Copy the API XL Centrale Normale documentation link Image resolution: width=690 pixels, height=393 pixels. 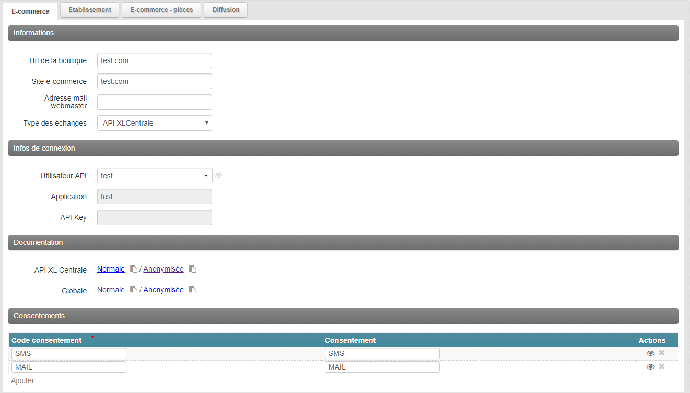134,269
